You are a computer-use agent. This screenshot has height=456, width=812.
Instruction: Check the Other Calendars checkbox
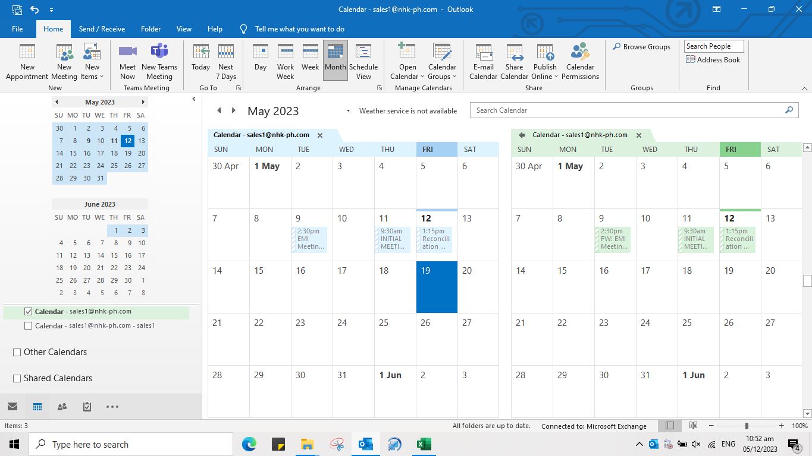point(17,352)
